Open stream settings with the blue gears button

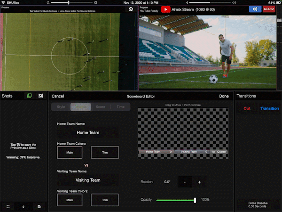click(x=255, y=9)
